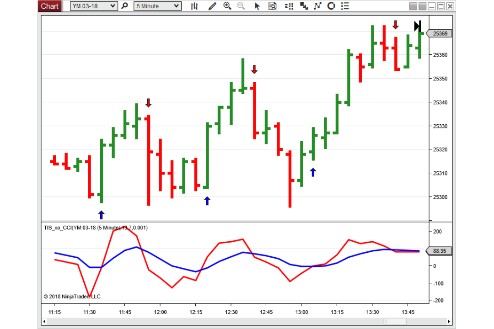
Task: Open the data box icon
Action: click(x=273, y=6)
